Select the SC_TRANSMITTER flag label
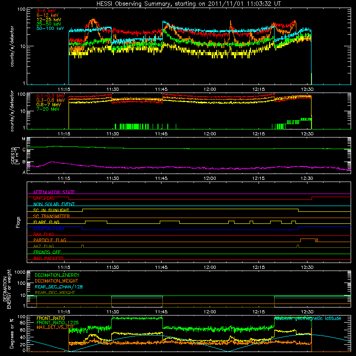 pyautogui.click(x=52, y=216)
